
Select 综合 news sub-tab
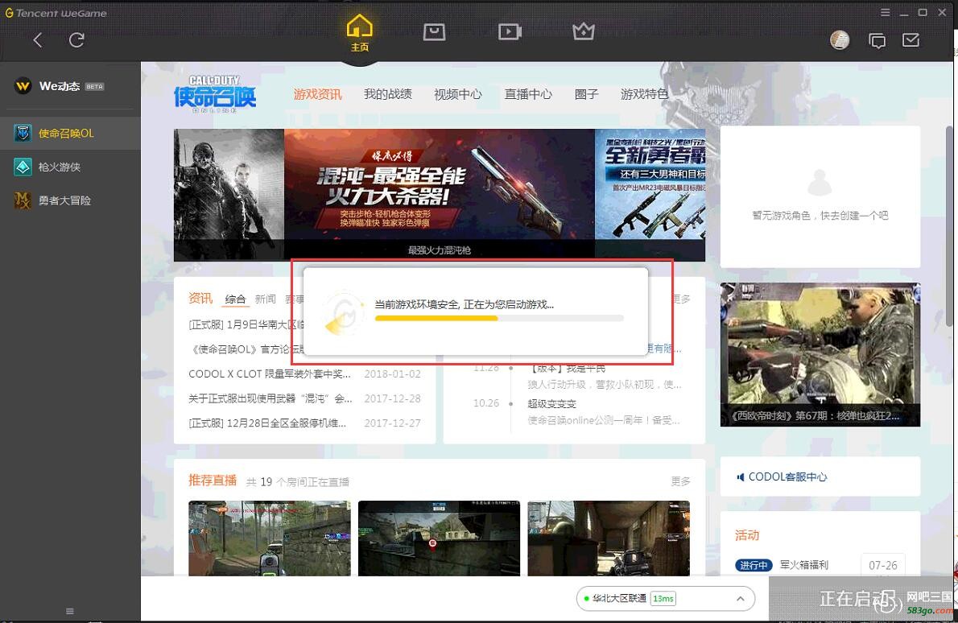(235, 299)
